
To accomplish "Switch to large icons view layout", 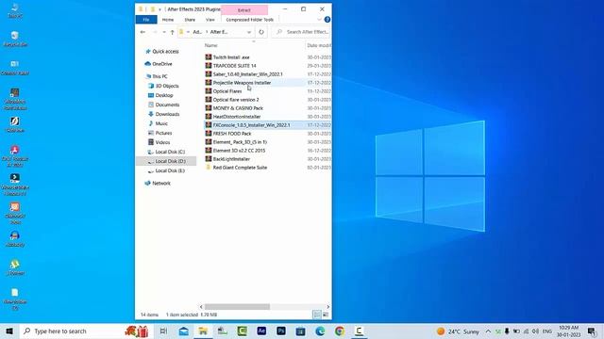I will click(x=326, y=315).
